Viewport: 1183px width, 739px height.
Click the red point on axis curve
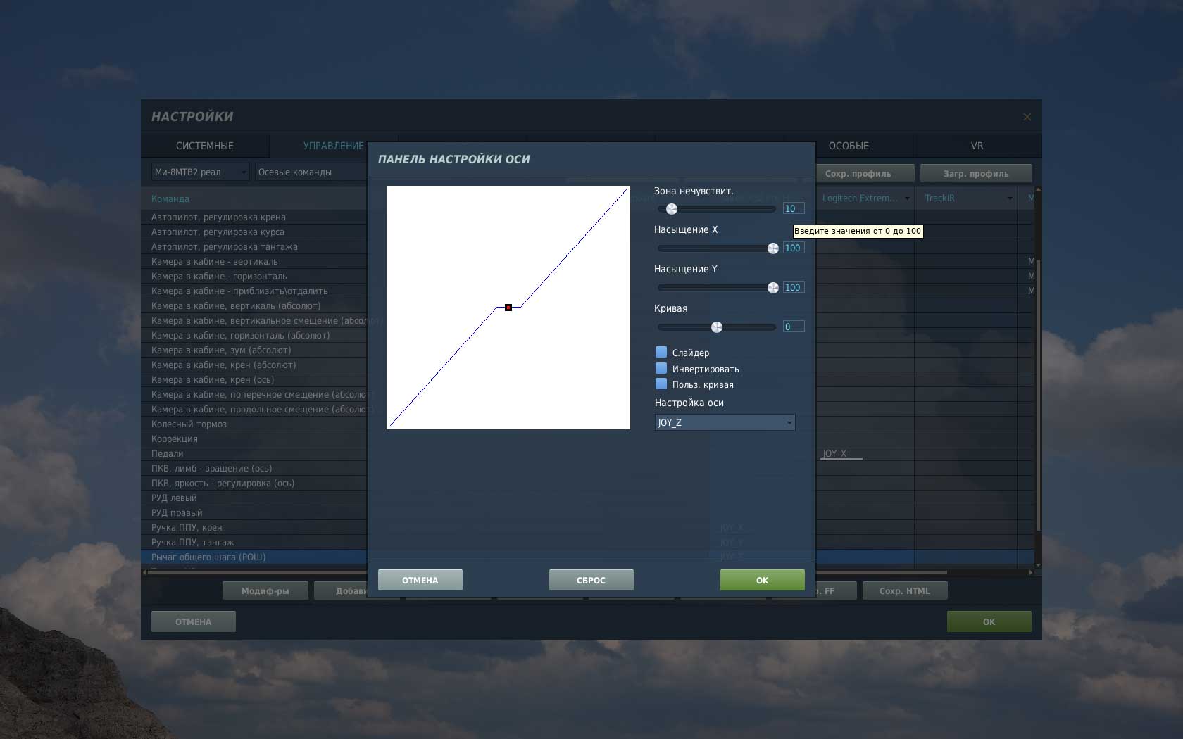point(508,308)
